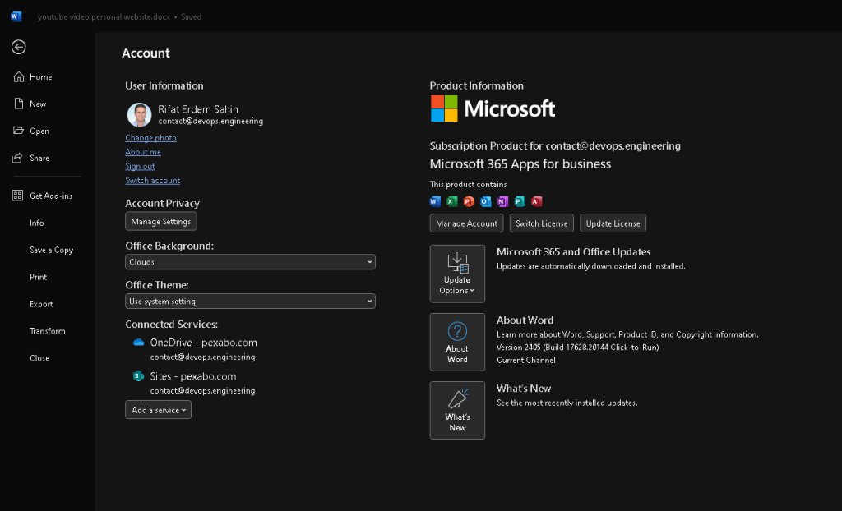The width and height of the screenshot is (842, 511).
Task: Click the Word app icon in product list
Action: pyautogui.click(x=435, y=201)
